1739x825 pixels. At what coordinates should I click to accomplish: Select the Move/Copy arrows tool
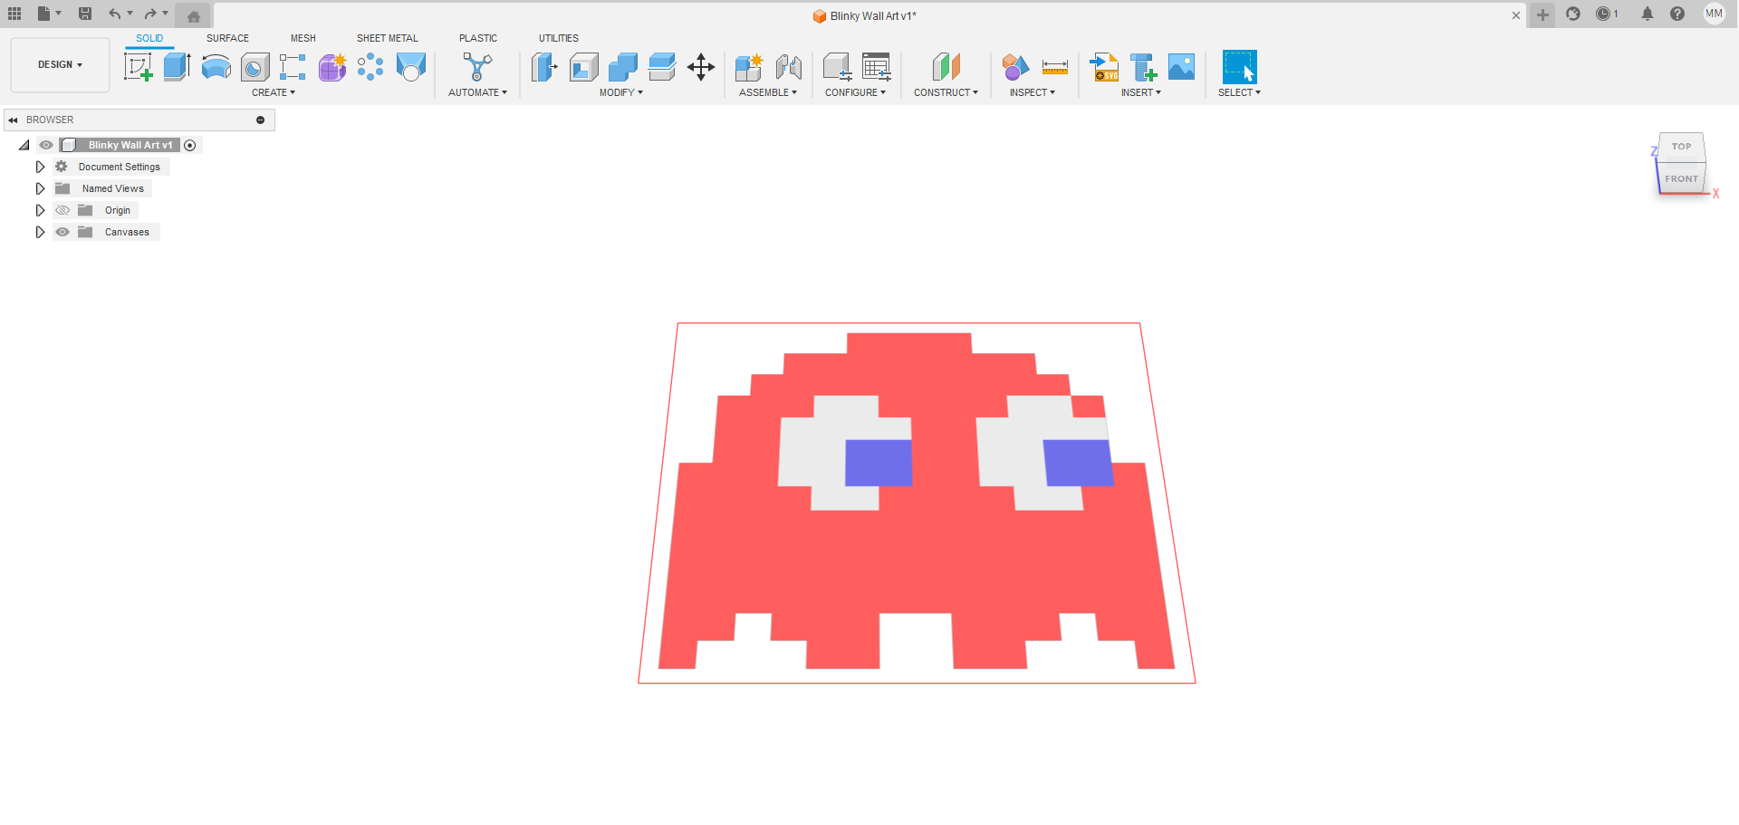pyautogui.click(x=701, y=67)
